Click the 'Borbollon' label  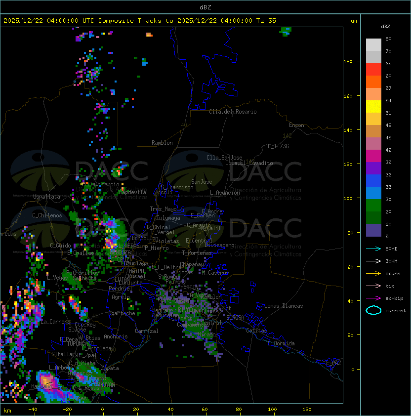(x=145, y=238)
